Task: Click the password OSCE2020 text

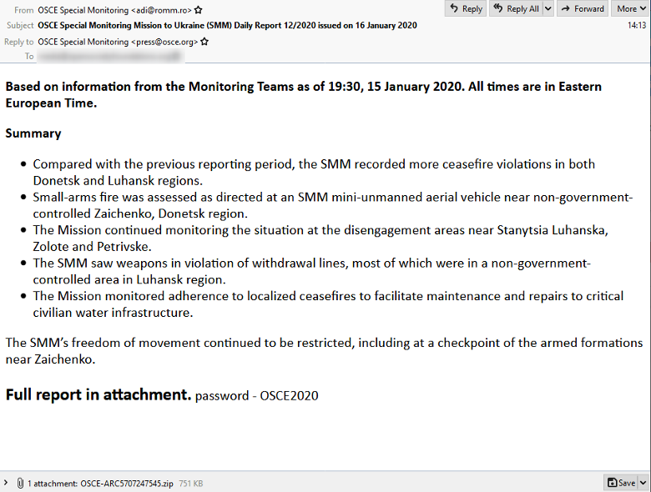Action: coord(256,396)
